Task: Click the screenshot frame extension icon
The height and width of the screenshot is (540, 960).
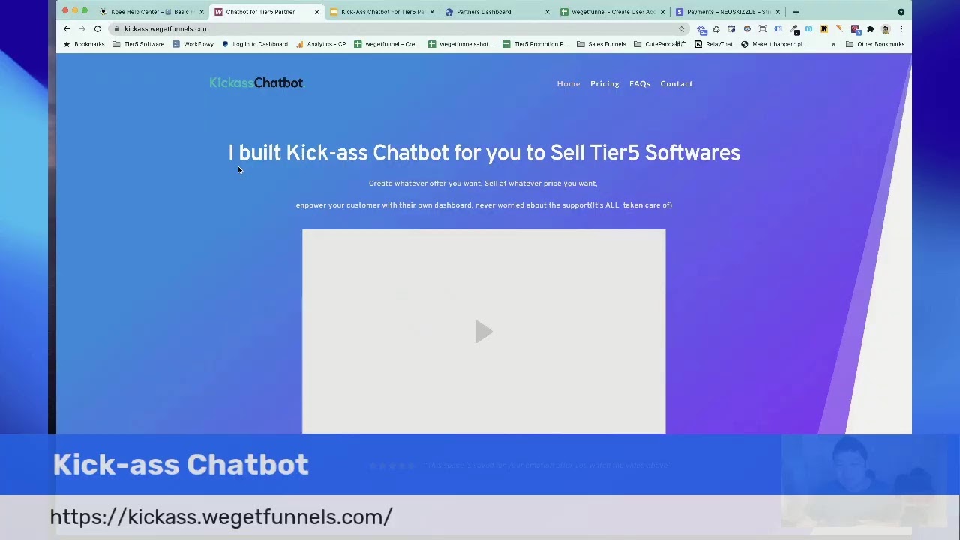Action: point(763,28)
